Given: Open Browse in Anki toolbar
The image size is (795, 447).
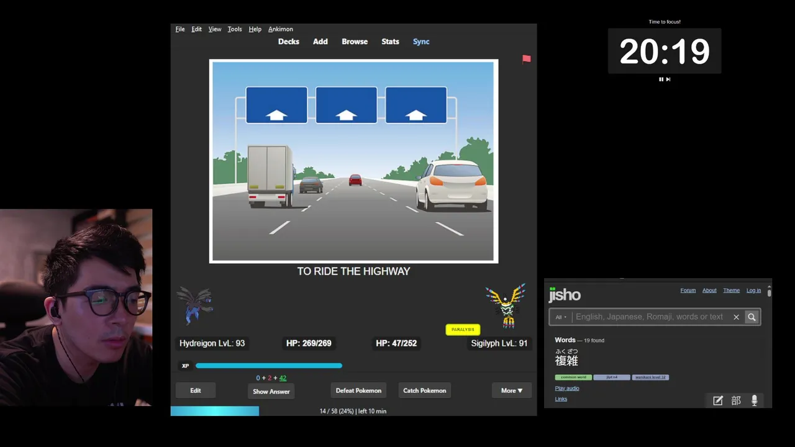Looking at the screenshot, I should (355, 42).
